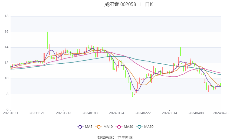This screenshot has width=230, height=140.
Task: Click the y-axis value 14
Action: [6, 47]
